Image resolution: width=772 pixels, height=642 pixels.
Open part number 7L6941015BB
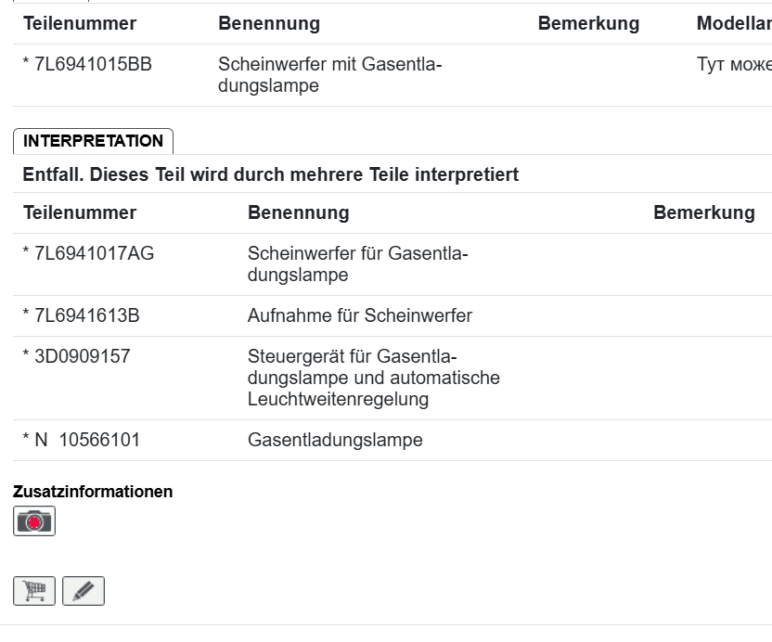pyautogui.click(x=87, y=65)
